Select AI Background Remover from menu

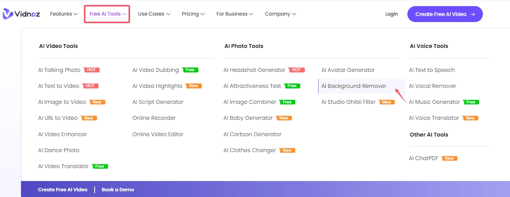[x=354, y=86]
